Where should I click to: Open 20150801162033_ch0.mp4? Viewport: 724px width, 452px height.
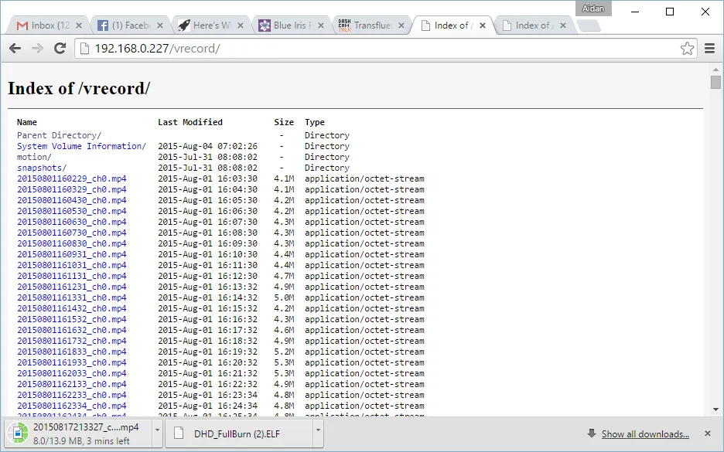(72, 374)
